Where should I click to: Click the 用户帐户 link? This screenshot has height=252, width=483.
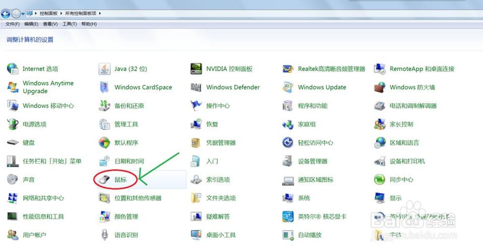click(x=34, y=235)
